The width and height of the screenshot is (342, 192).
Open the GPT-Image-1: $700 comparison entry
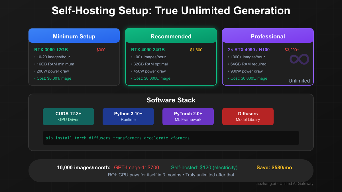click(137, 168)
